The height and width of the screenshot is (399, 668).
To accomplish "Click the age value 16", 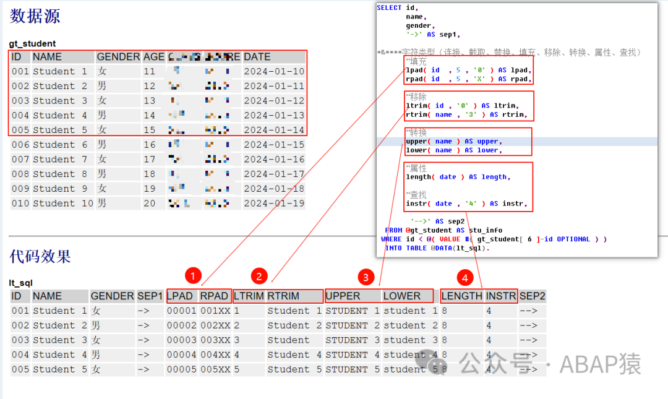I will [150, 145].
